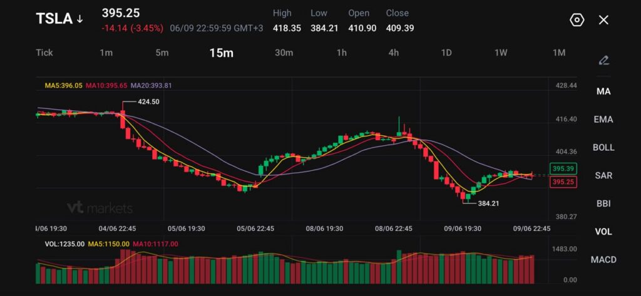Toggle the EMA indicator
The image size is (641, 296).
[x=603, y=120]
